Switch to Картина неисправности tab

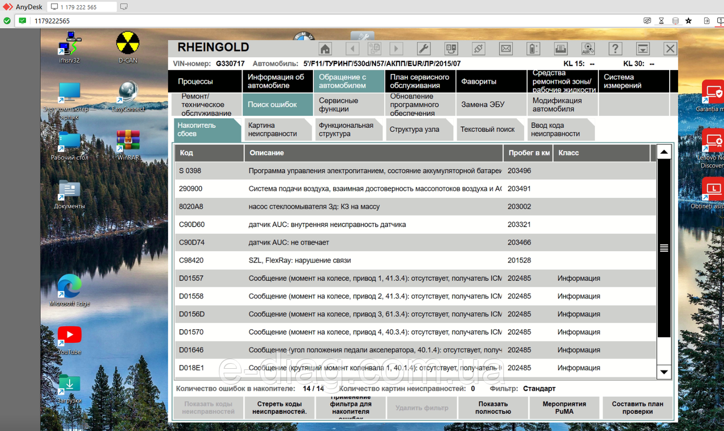[x=278, y=130]
